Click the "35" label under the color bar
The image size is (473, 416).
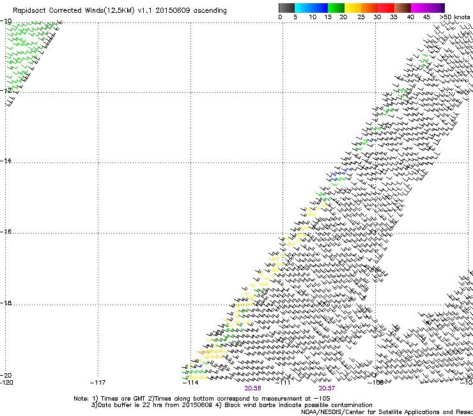click(394, 17)
